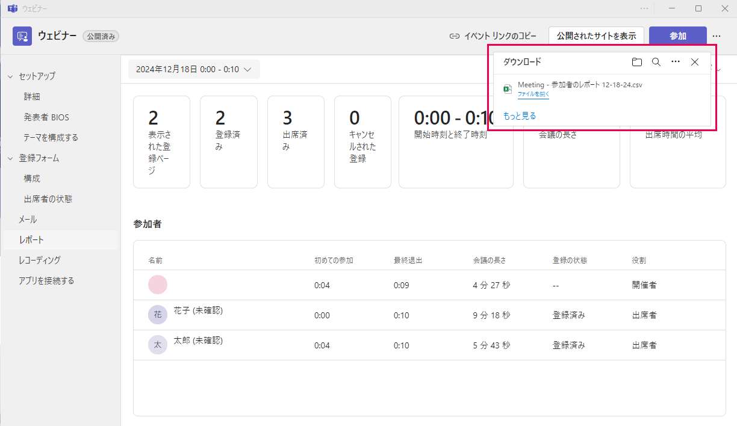Click the 花 avatar for 花子

tap(158, 315)
